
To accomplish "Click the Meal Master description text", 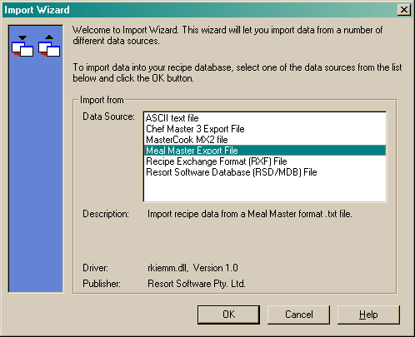I will [250, 214].
